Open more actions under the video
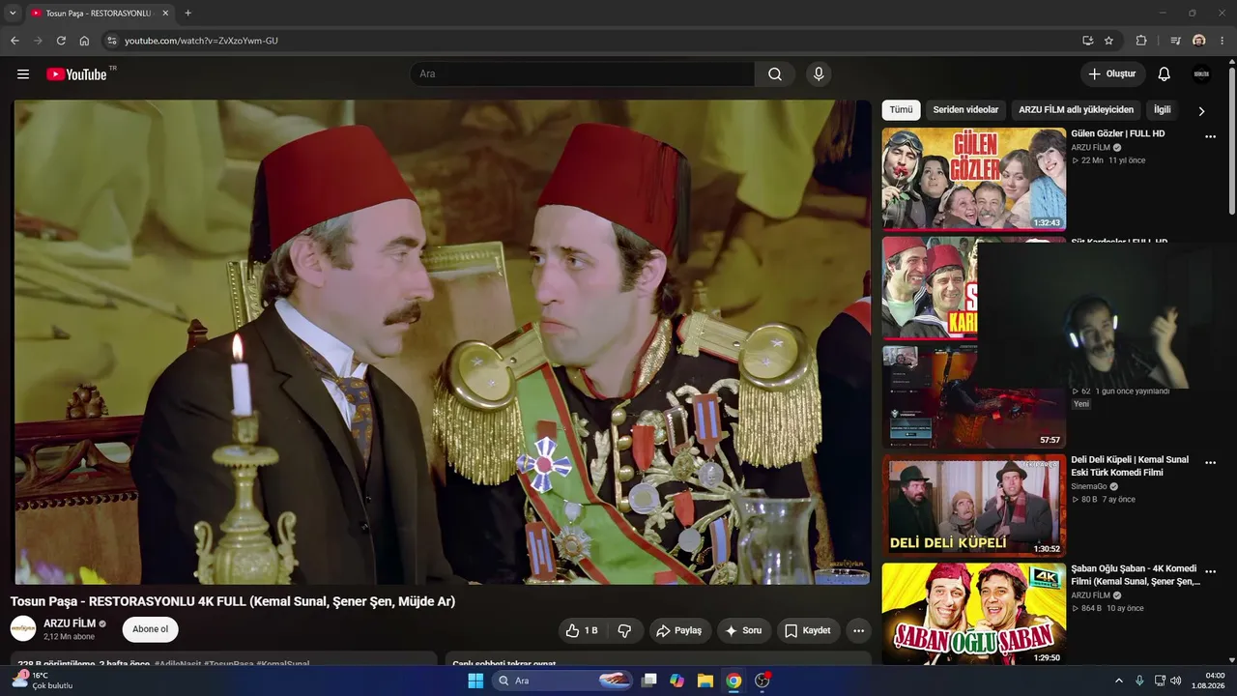The image size is (1237, 696). [x=858, y=630]
